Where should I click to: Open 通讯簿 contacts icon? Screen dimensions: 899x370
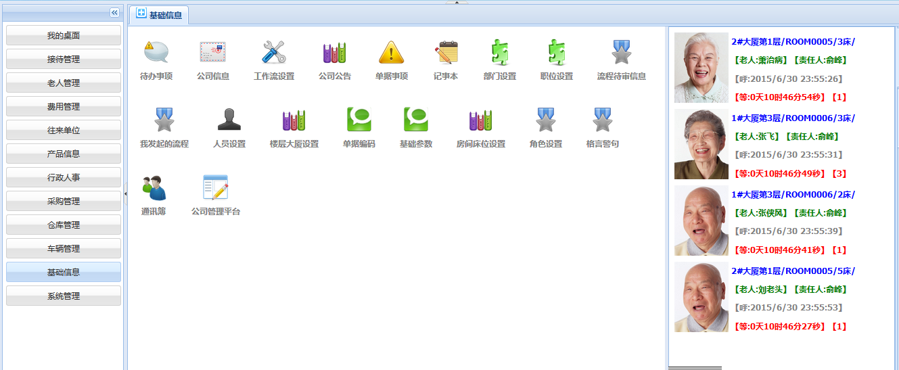(x=154, y=187)
